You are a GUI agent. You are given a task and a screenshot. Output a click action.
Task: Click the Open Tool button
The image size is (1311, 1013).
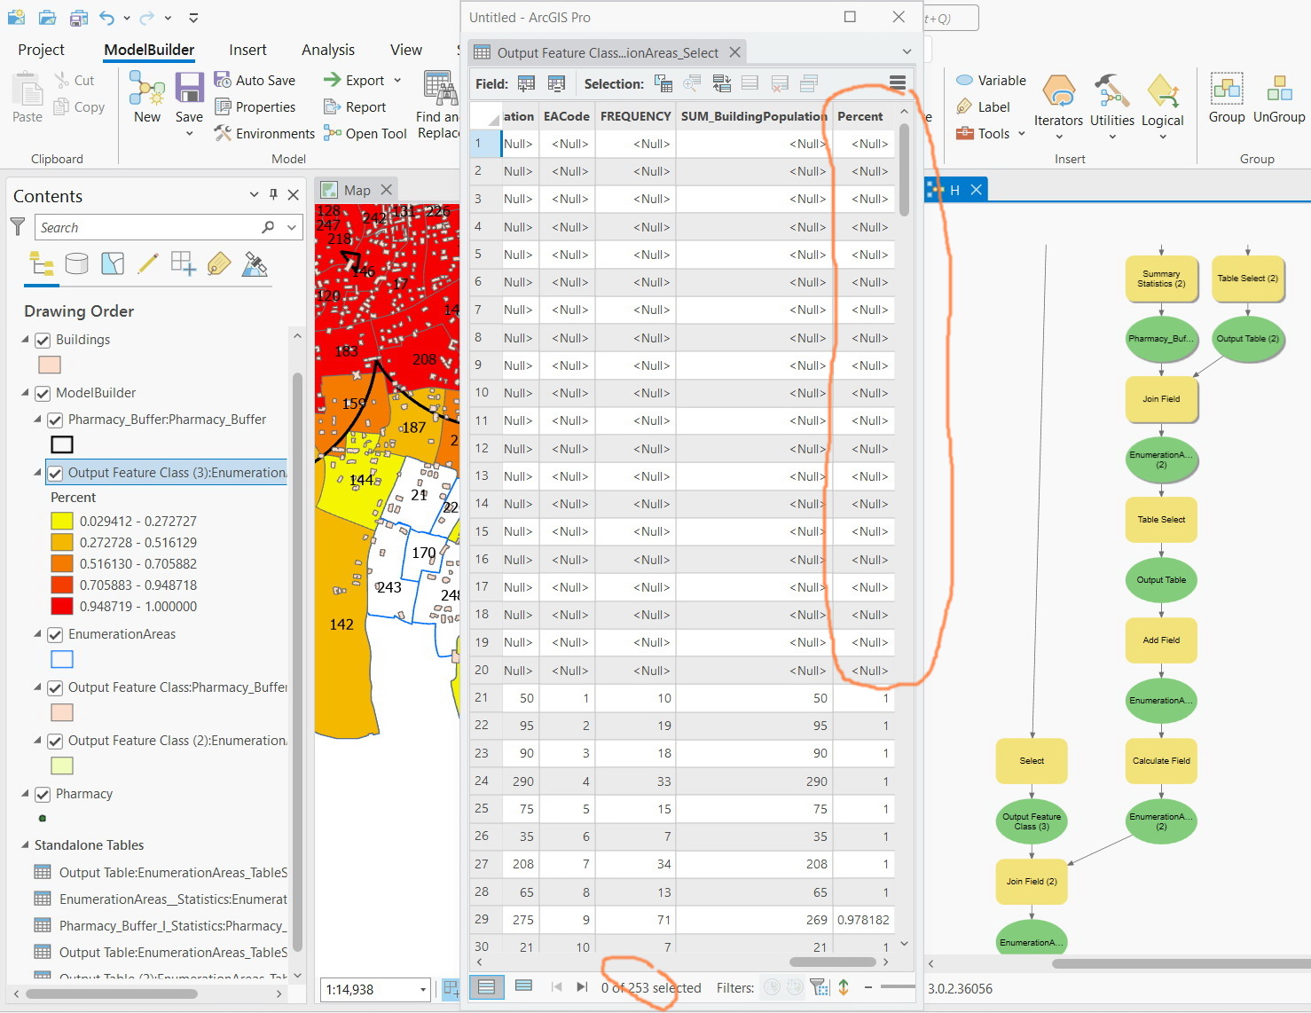pos(365,133)
